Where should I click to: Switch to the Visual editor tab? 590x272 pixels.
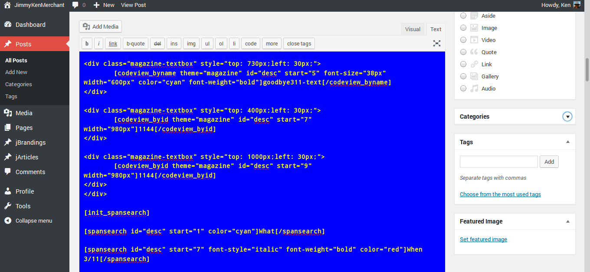[413, 29]
